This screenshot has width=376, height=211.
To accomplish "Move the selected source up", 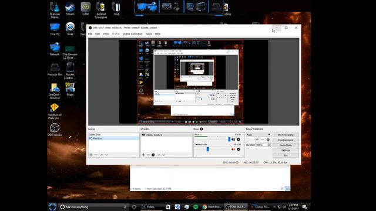I will point(159,155).
